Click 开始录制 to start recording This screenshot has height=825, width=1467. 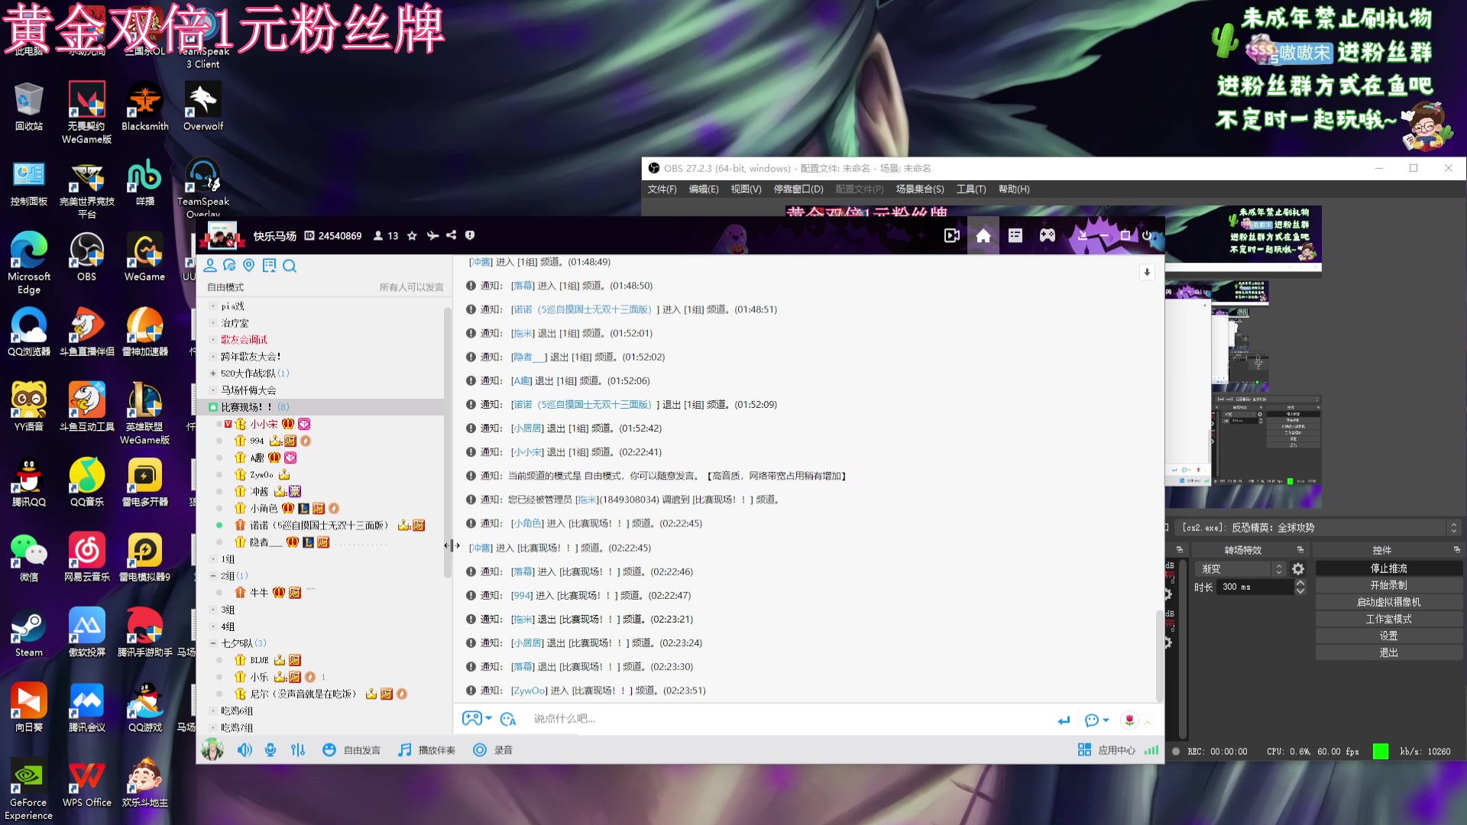(x=1389, y=584)
